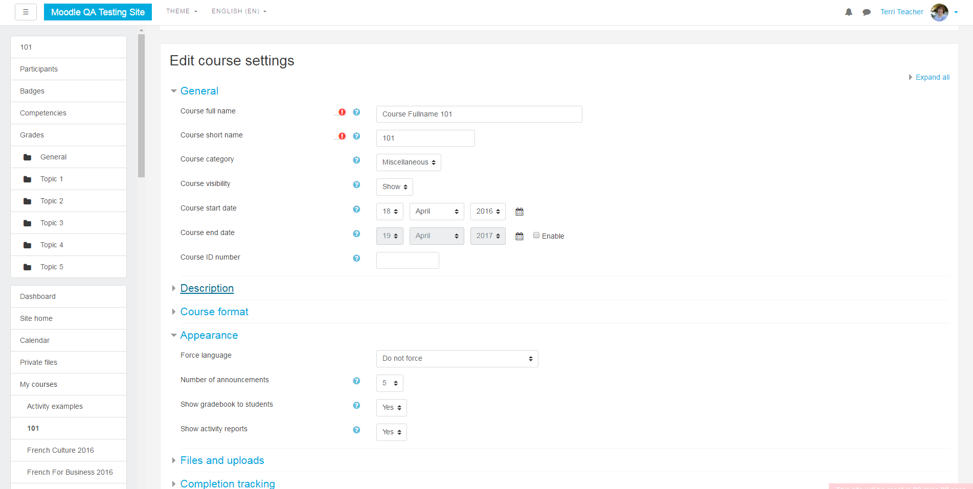The width and height of the screenshot is (973, 489).
Task: Open Competencies in the sidebar
Action: click(69, 113)
